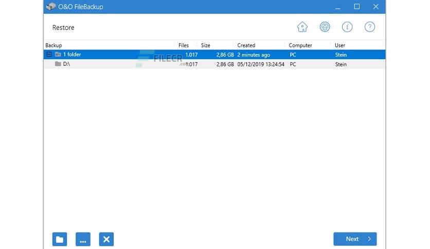This screenshot has width=430, height=249.
Task: Open the Settings gear icon
Action: click(325, 27)
